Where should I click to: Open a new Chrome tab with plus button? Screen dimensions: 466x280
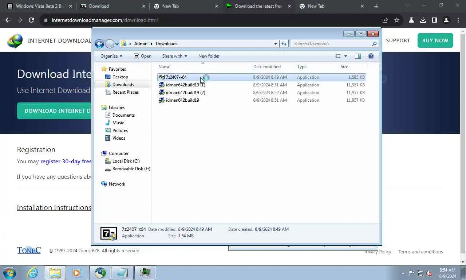(376, 6)
